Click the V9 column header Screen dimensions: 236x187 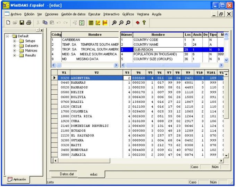[188, 73]
